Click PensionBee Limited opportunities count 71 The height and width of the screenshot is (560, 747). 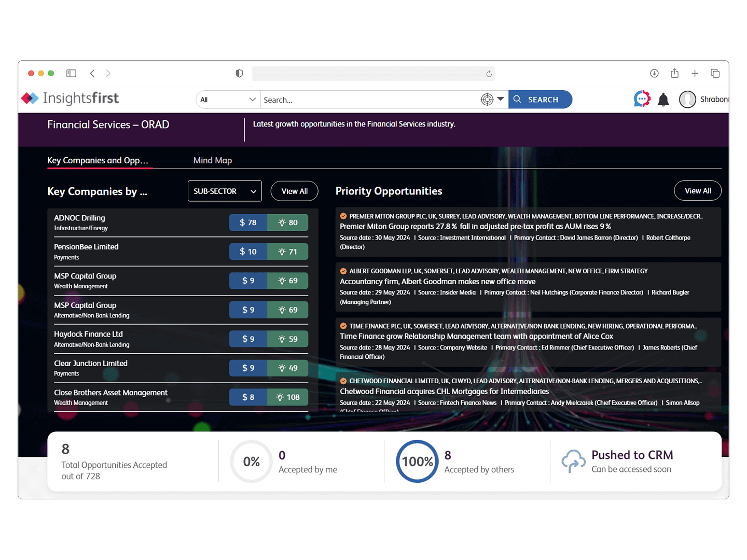click(x=288, y=251)
